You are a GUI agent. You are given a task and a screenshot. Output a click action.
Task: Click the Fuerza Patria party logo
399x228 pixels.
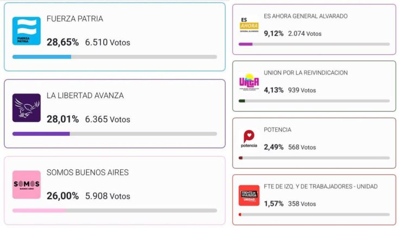[x=26, y=31]
